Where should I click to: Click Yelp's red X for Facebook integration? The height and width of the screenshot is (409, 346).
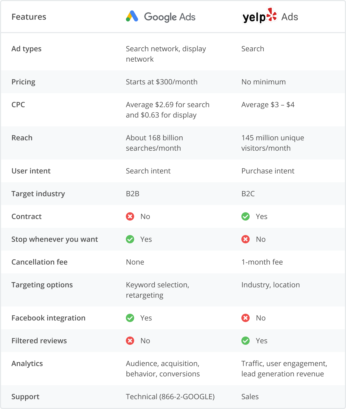click(x=246, y=318)
